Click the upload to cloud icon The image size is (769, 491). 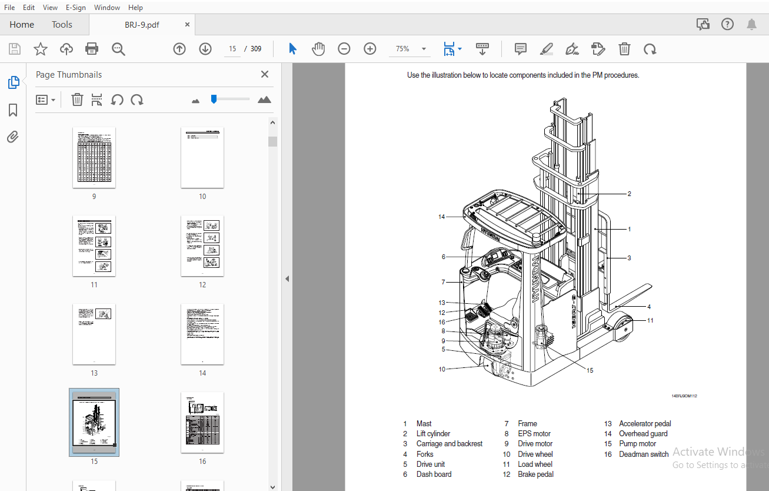pyautogui.click(x=66, y=49)
